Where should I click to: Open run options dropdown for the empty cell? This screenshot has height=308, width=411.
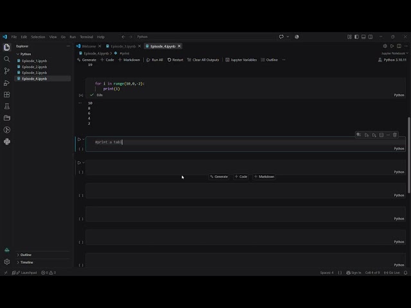click(83, 162)
